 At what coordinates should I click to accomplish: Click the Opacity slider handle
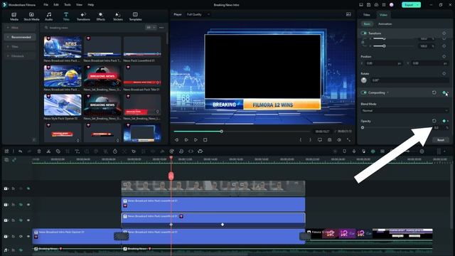(x=363, y=127)
